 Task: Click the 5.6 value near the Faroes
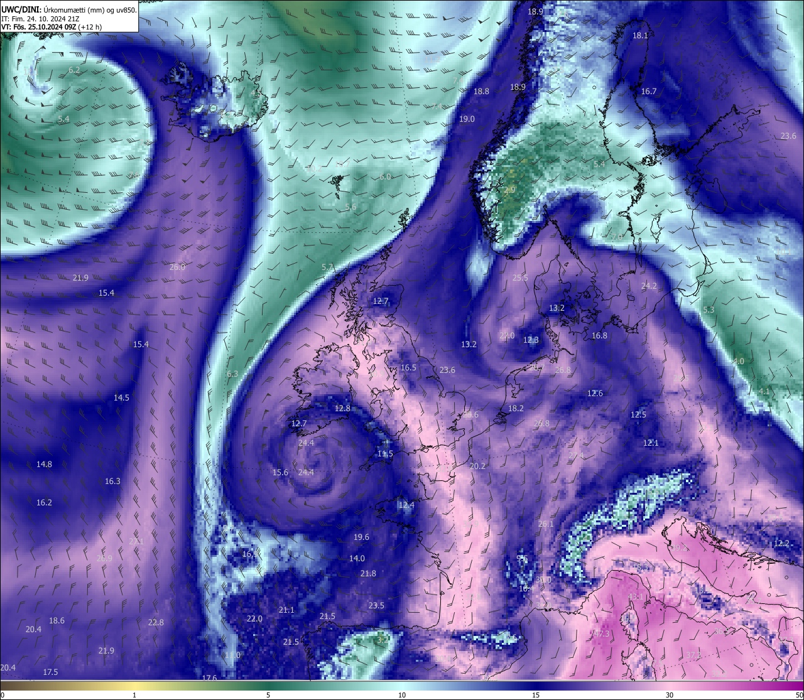pos(350,207)
